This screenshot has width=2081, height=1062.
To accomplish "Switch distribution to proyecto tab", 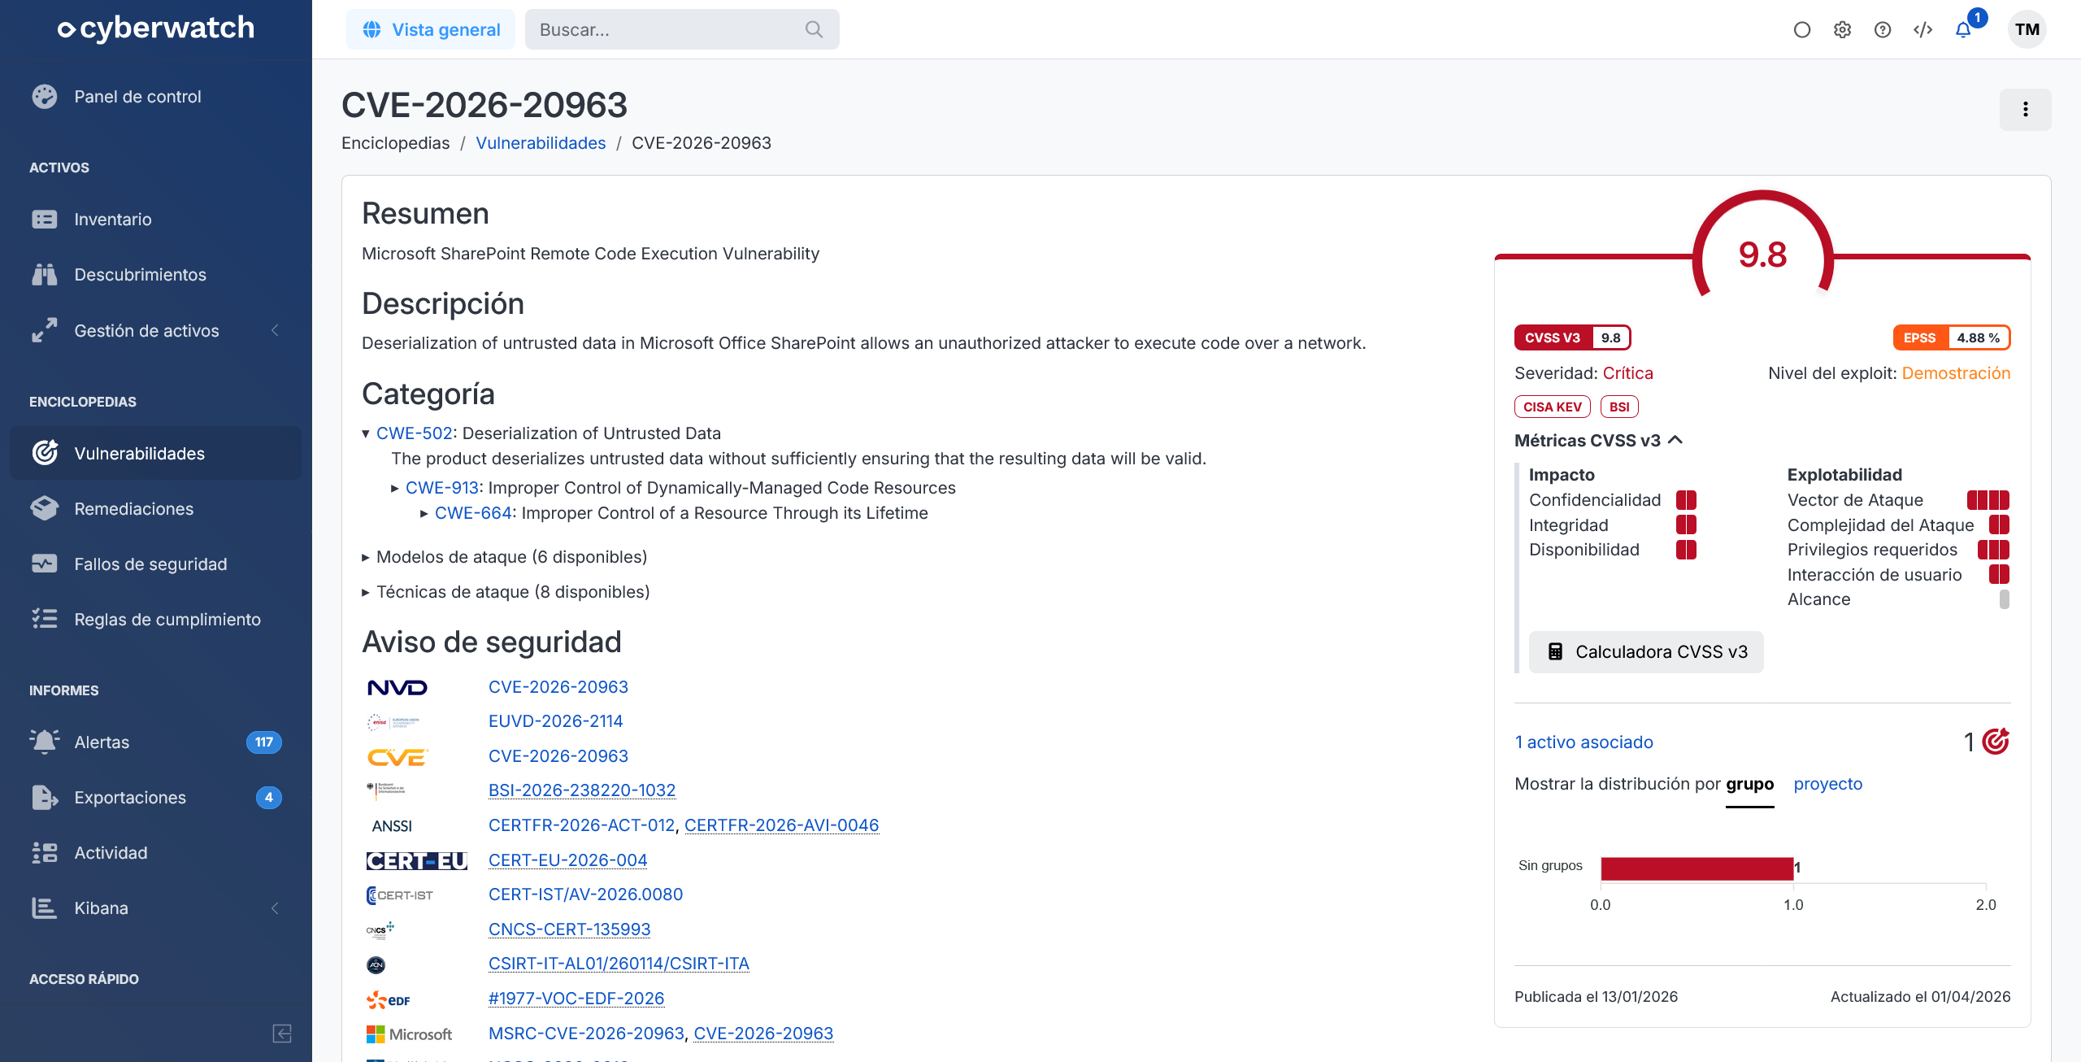I will (1827, 784).
